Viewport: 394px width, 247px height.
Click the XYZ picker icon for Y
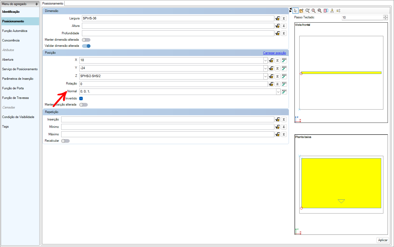point(284,68)
